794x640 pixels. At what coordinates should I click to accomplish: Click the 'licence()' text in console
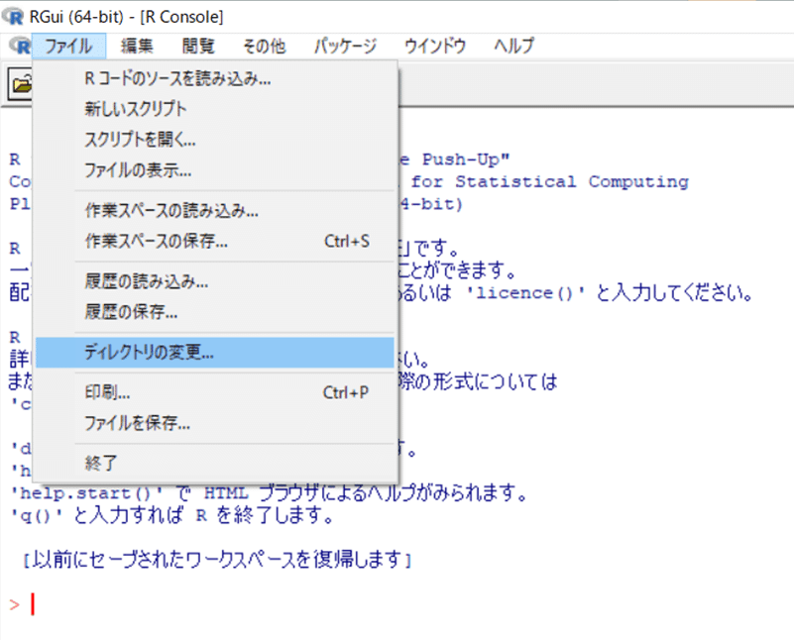coord(525,293)
